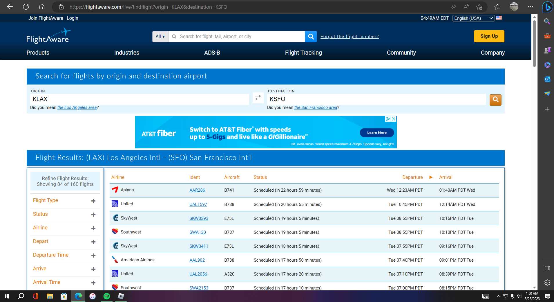Click Join FlightAware link
The height and width of the screenshot is (302, 554).
(x=46, y=18)
